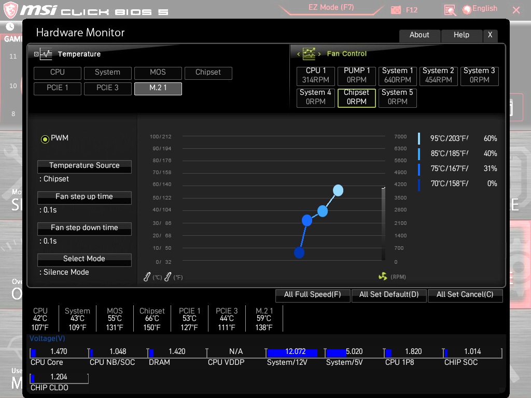Click All Set Cancel(C) button
Screen dimensions: 531x398
465,295
